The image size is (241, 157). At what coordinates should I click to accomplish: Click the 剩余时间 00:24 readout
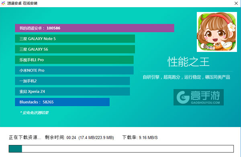click(60, 137)
